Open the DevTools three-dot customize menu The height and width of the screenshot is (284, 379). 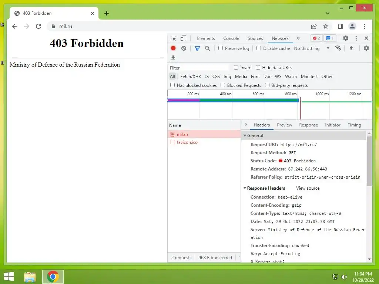(356, 38)
